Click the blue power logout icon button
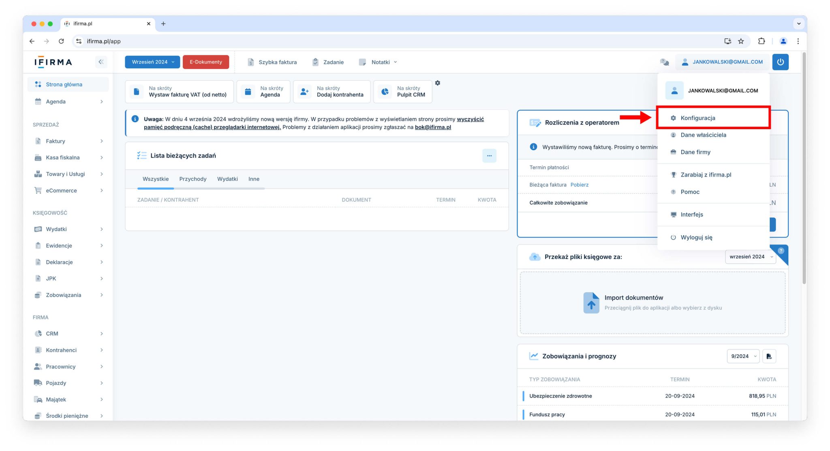The height and width of the screenshot is (451, 830). click(x=780, y=62)
